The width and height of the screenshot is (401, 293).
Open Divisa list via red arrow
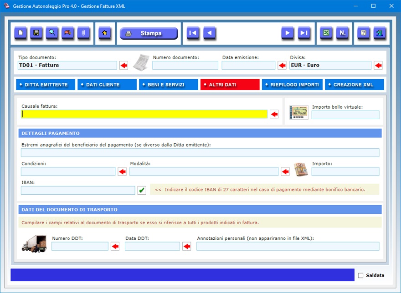click(378, 66)
